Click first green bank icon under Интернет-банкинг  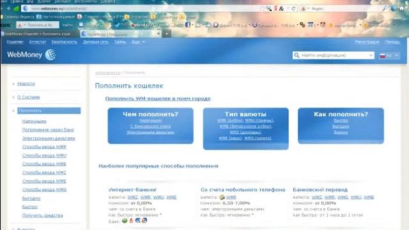[125, 220]
